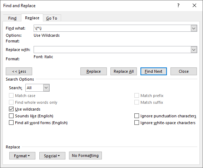This screenshot has width=203, height=168.
Task: Enable Ignore punctuation characters
Action: pyautogui.click(x=137, y=116)
